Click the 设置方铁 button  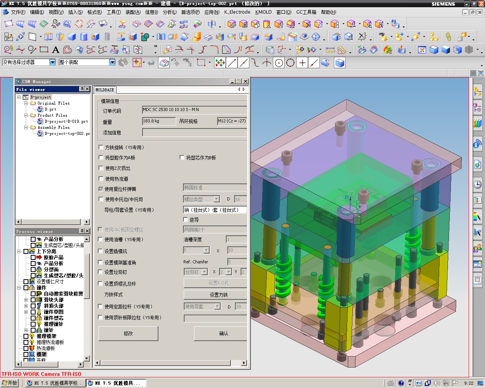click(216, 295)
